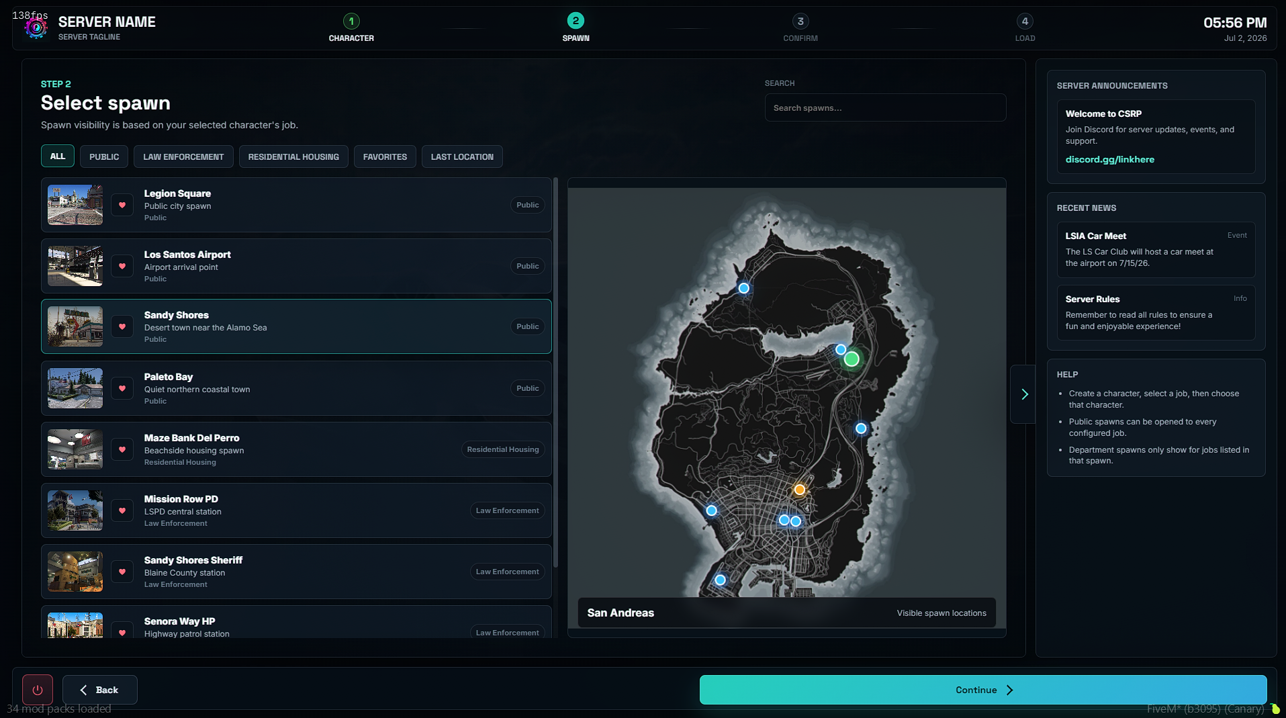Click the northernmost blue map marker
This screenshot has width=1286, height=718.
[x=743, y=288]
